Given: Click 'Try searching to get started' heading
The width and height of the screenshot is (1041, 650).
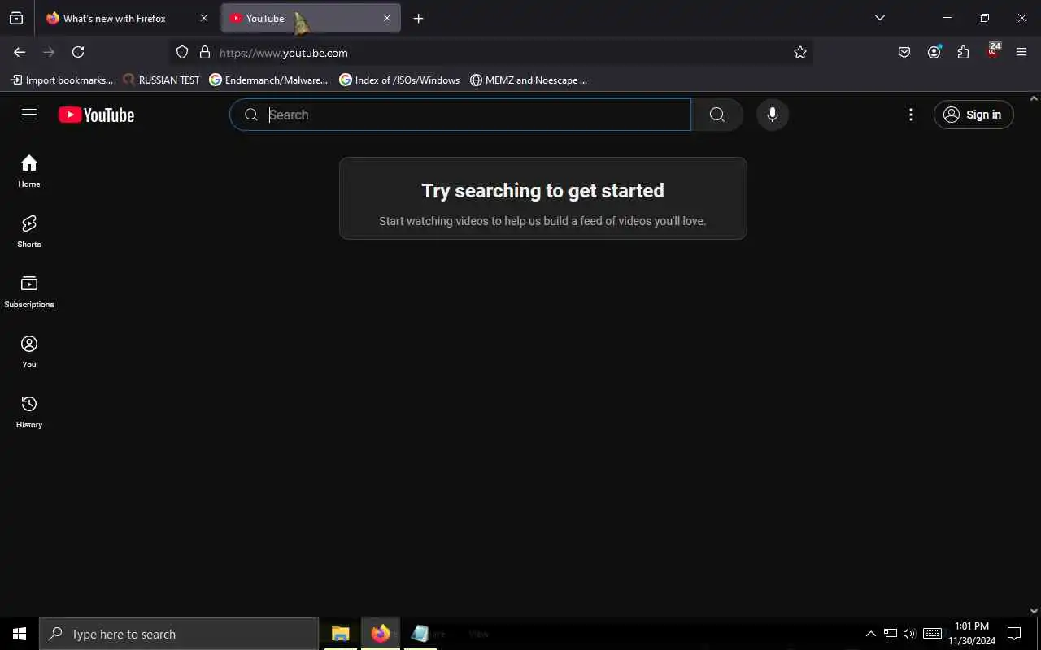Looking at the screenshot, I should [542, 191].
